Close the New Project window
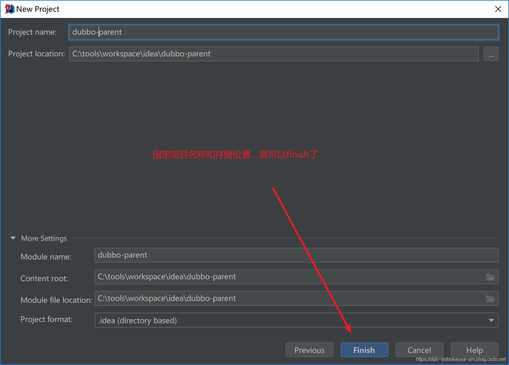The image size is (509, 365). pos(498,9)
